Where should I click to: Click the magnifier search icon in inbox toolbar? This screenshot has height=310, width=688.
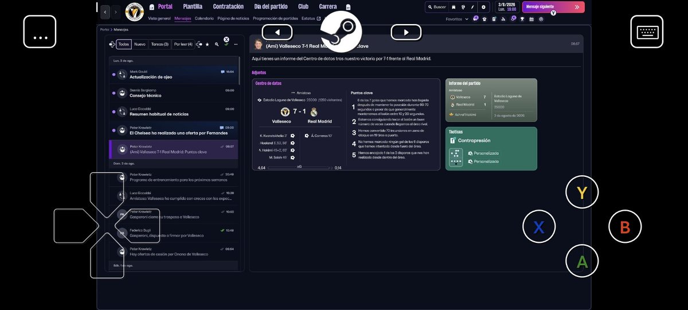[x=217, y=44]
